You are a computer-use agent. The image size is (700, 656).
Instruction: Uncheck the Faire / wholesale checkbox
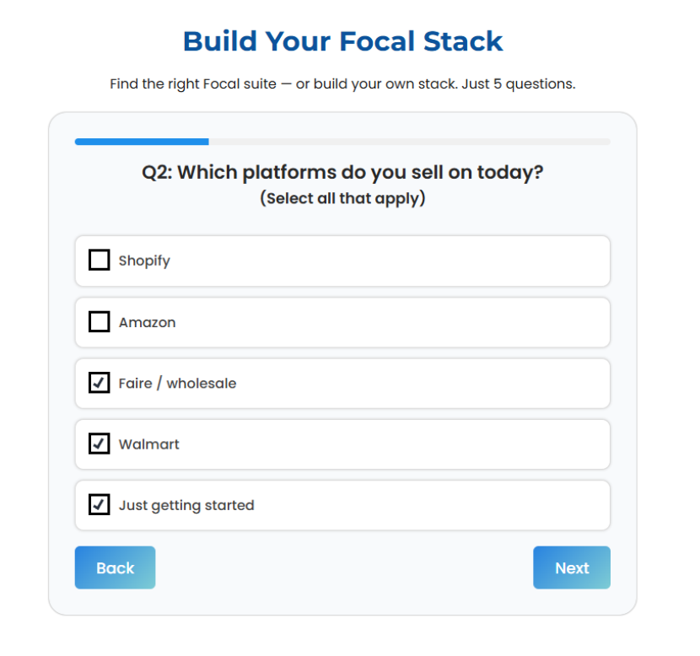(x=100, y=383)
